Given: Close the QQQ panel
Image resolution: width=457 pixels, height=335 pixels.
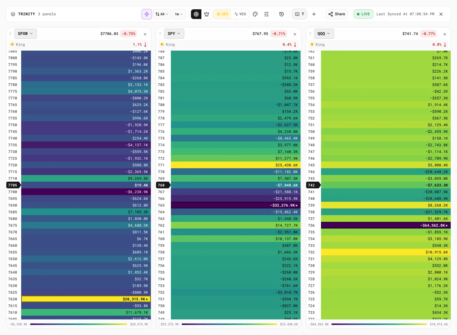Looking at the screenshot, I should (x=445, y=34).
